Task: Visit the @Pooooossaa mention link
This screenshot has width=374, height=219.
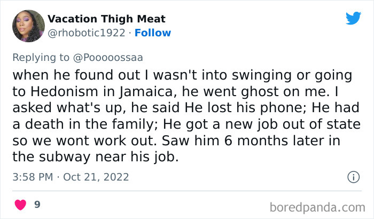Action: coord(110,57)
